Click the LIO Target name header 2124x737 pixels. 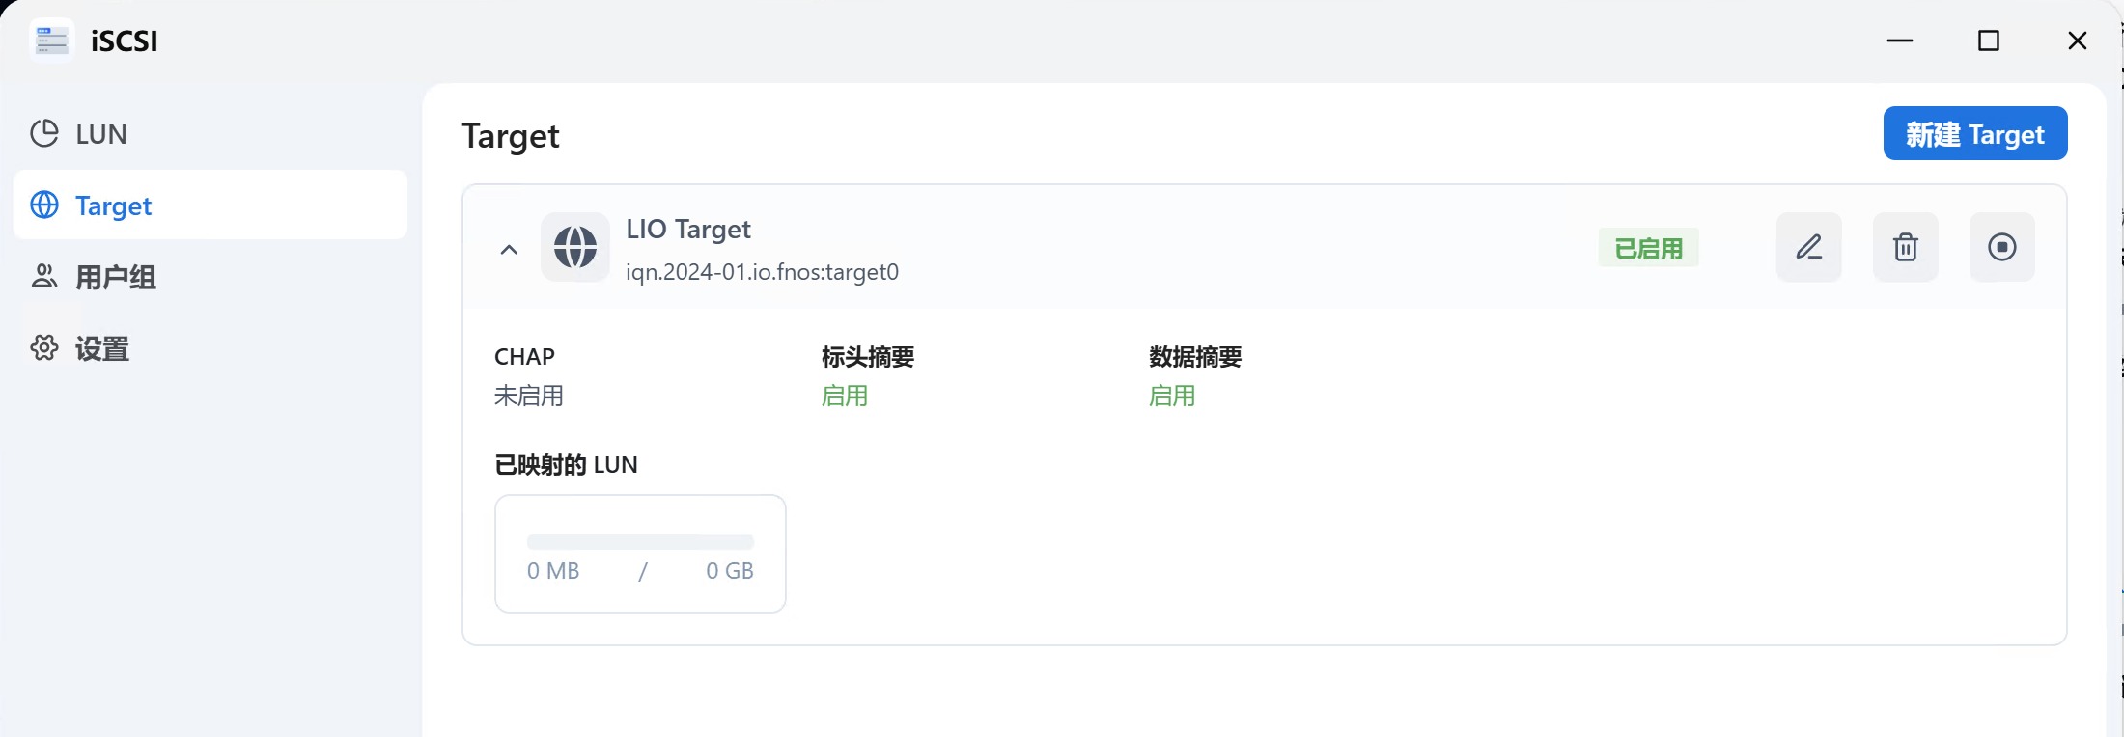688,230
